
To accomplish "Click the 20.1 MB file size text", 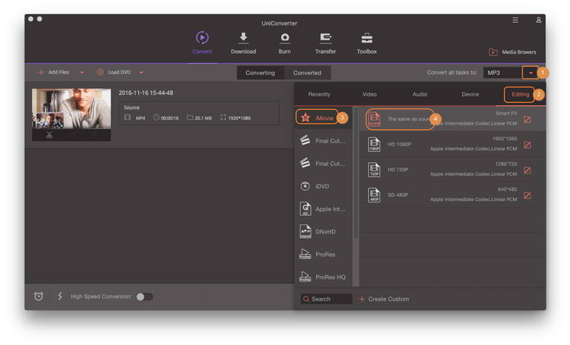I will (203, 118).
